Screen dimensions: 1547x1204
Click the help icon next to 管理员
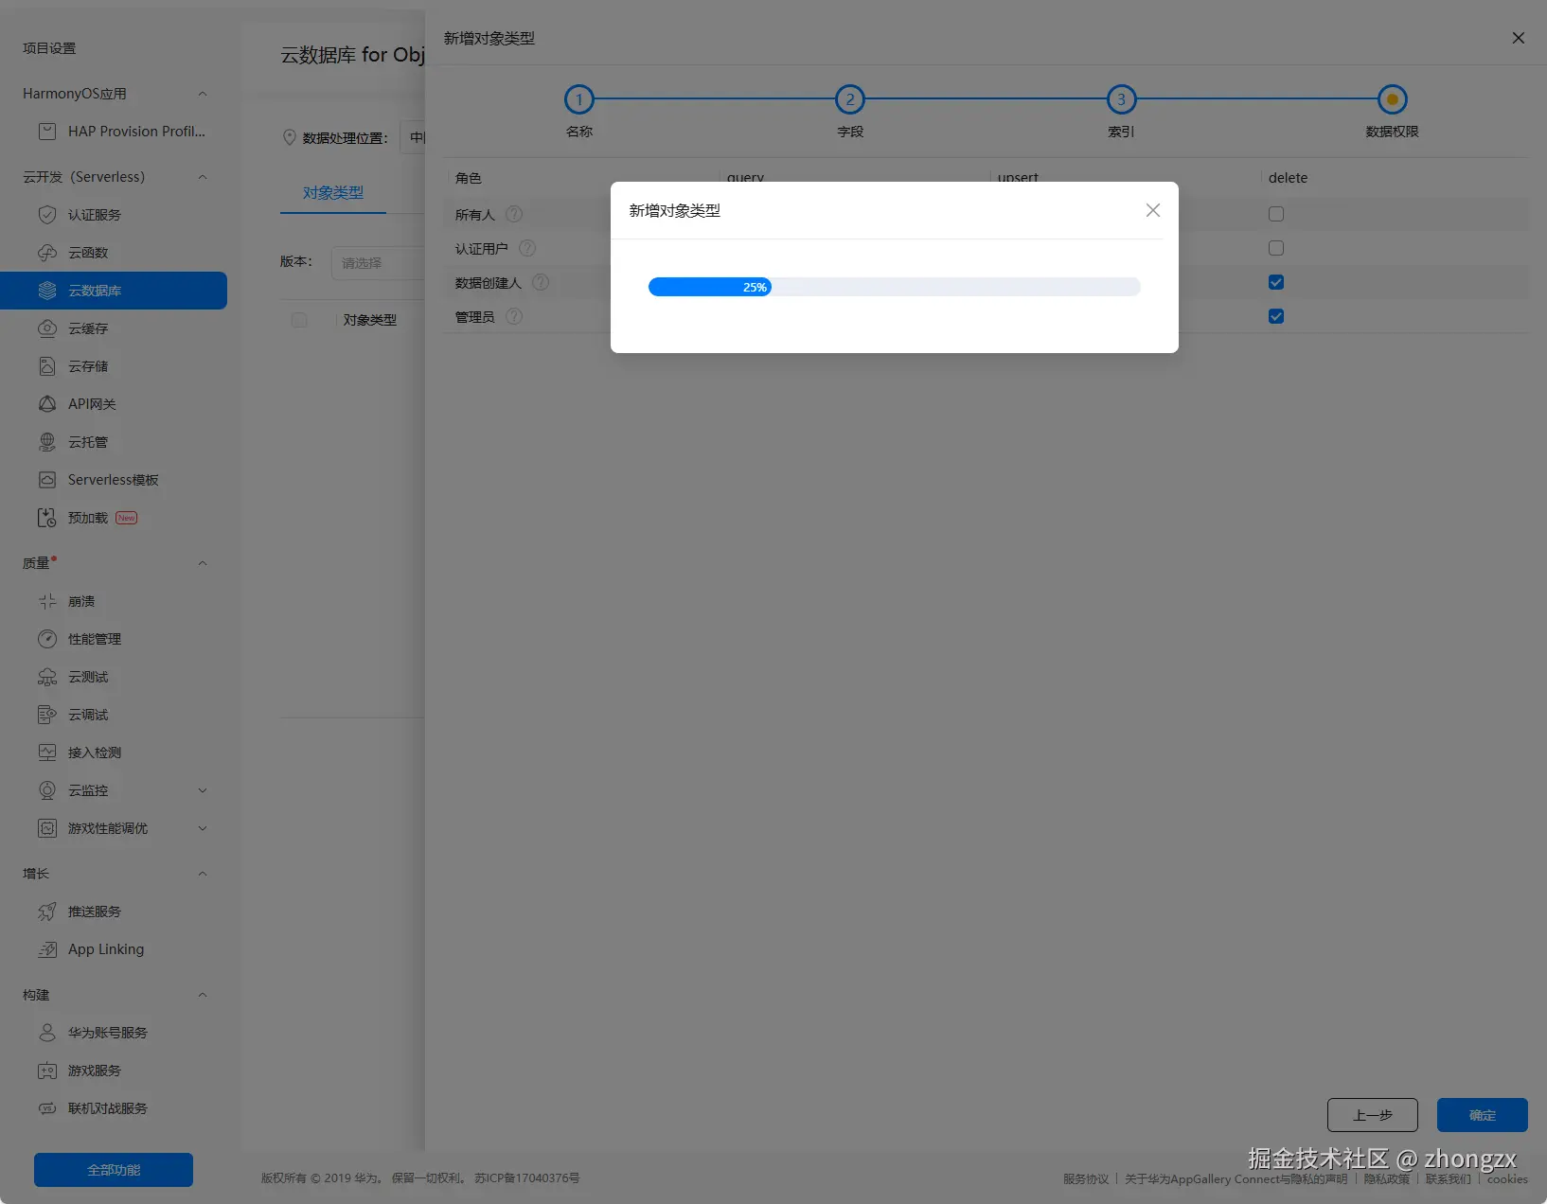pyautogui.click(x=514, y=316)
